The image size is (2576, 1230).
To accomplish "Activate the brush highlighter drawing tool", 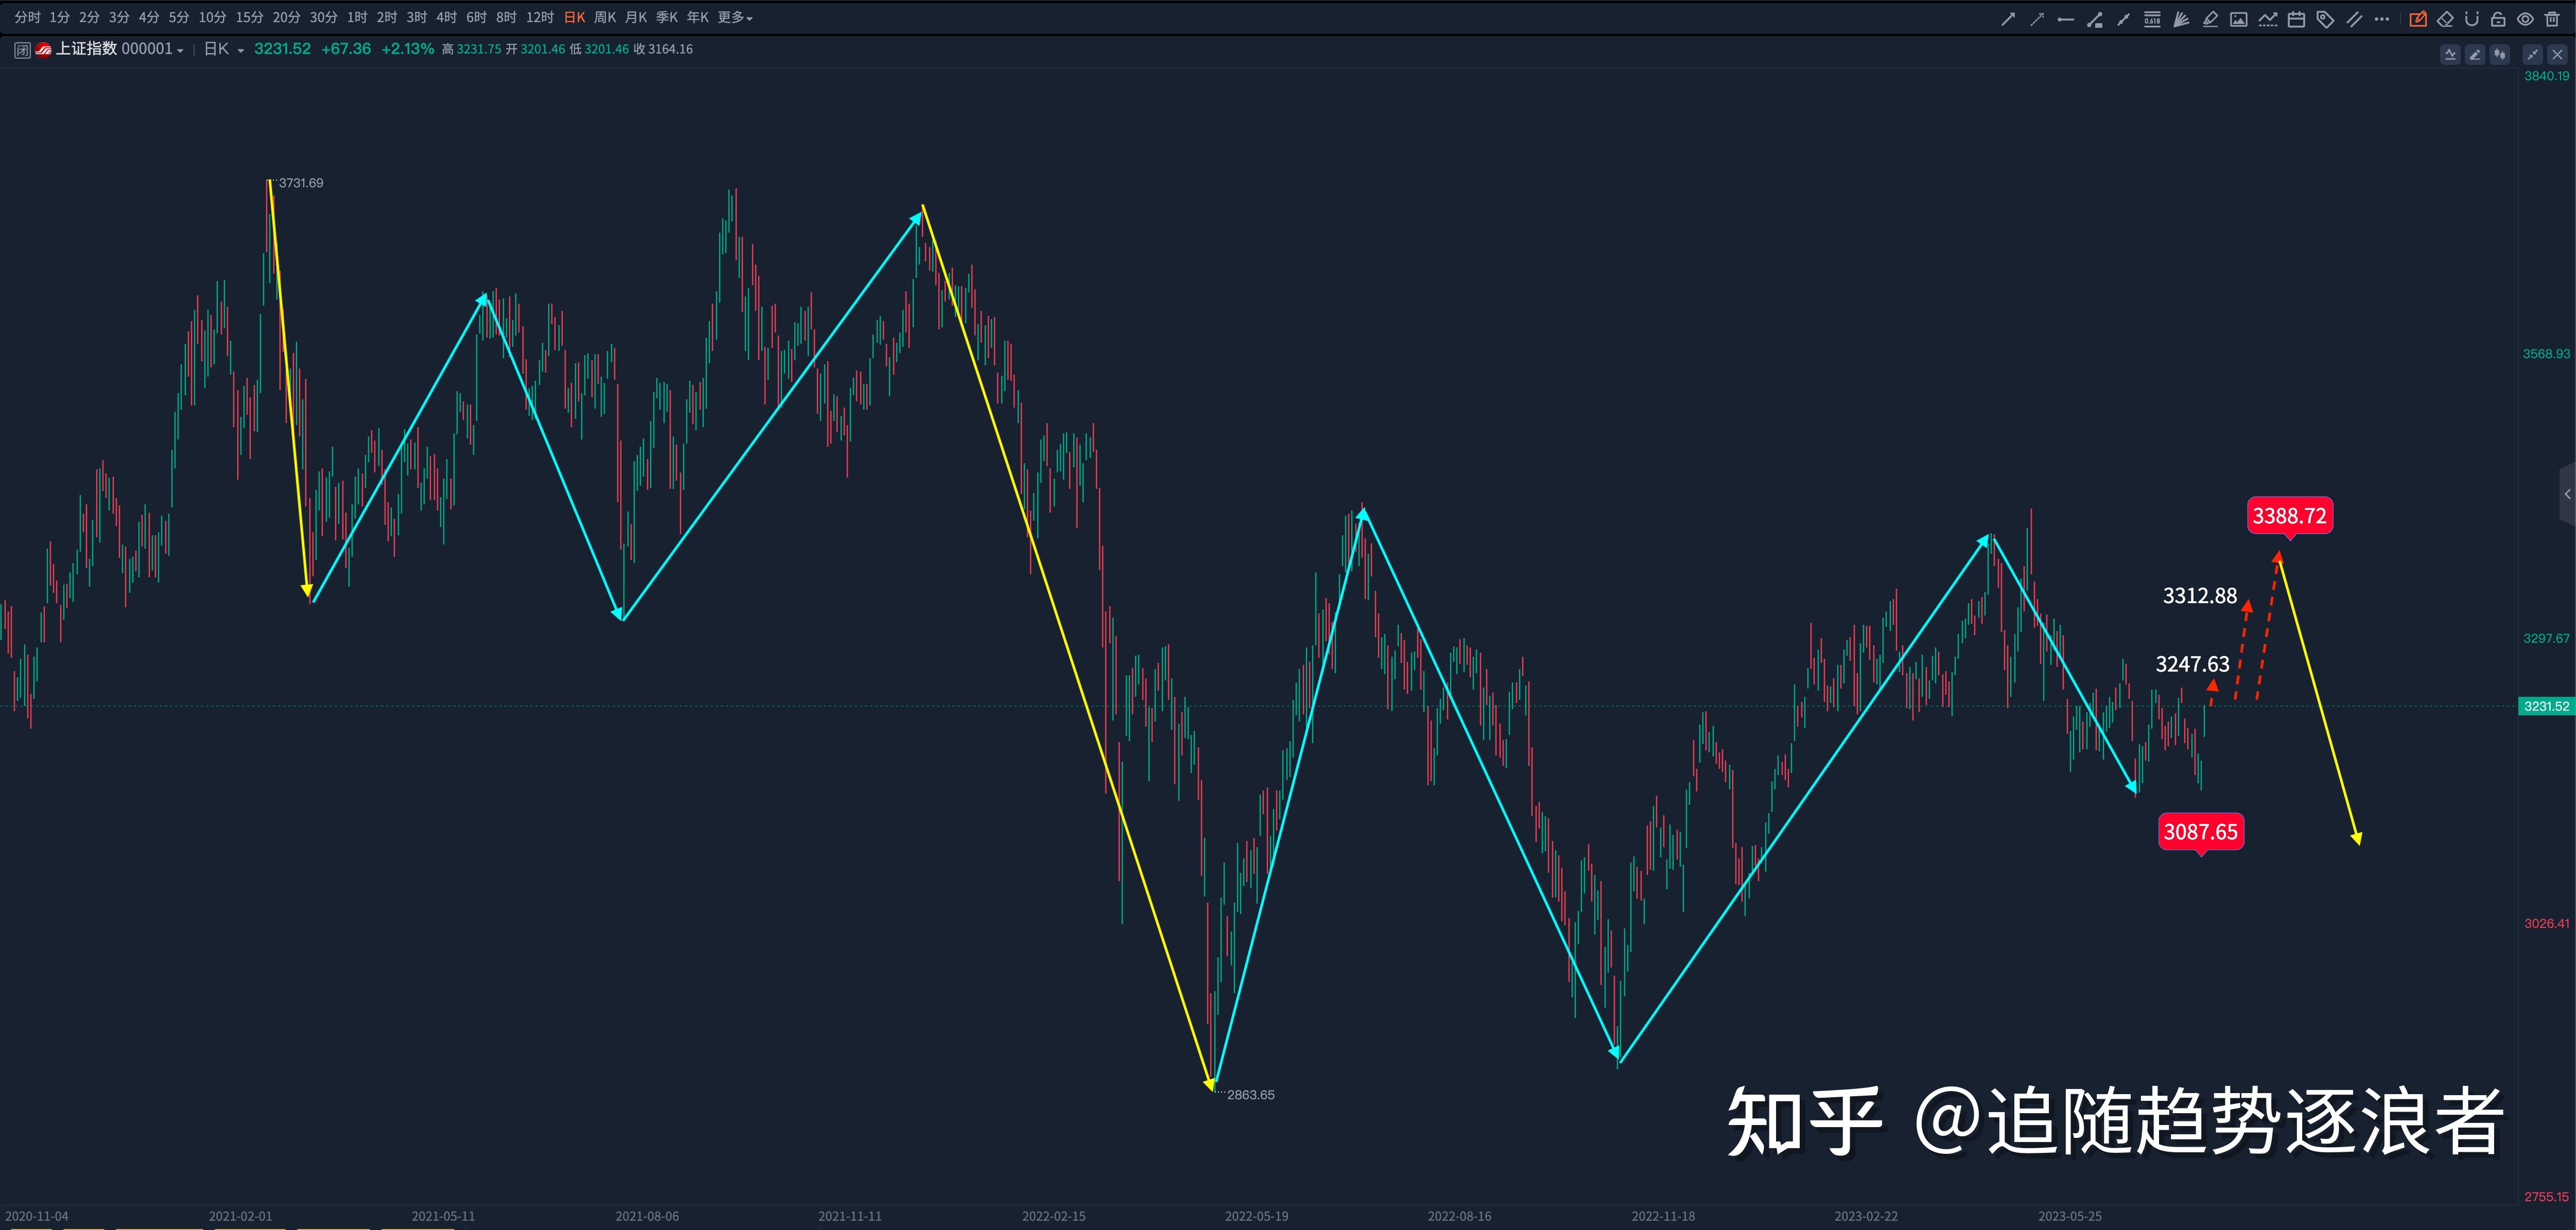I will pyautogui.click(x=2212, y=18).
